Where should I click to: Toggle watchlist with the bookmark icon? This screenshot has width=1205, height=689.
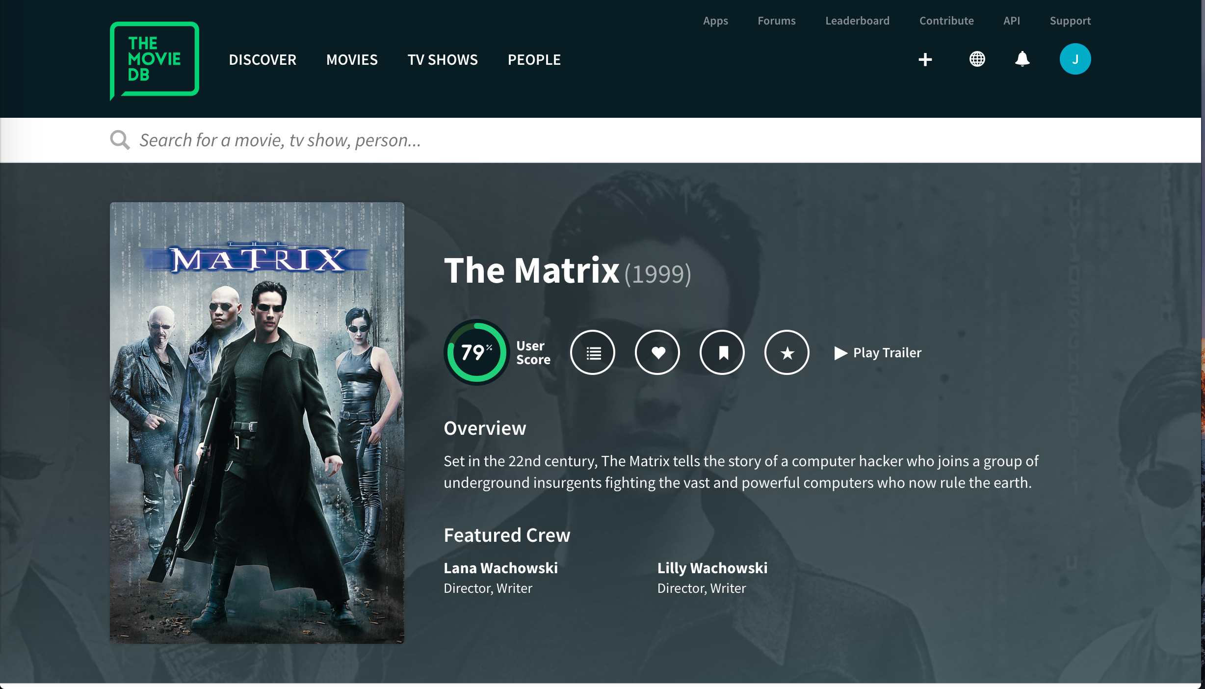722,352
